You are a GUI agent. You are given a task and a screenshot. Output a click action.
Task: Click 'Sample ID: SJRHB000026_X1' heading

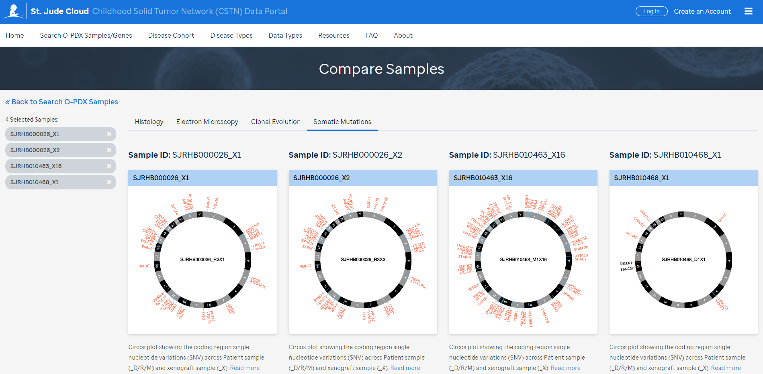pyautogui.click(x=185, y=155)
